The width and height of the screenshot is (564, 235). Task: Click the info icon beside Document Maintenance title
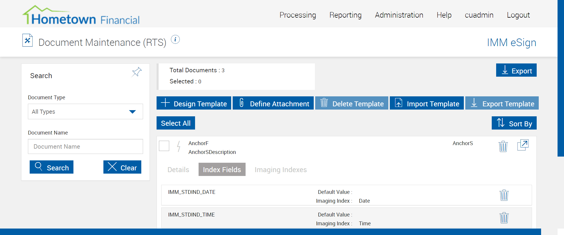click(x=175, y=39)
